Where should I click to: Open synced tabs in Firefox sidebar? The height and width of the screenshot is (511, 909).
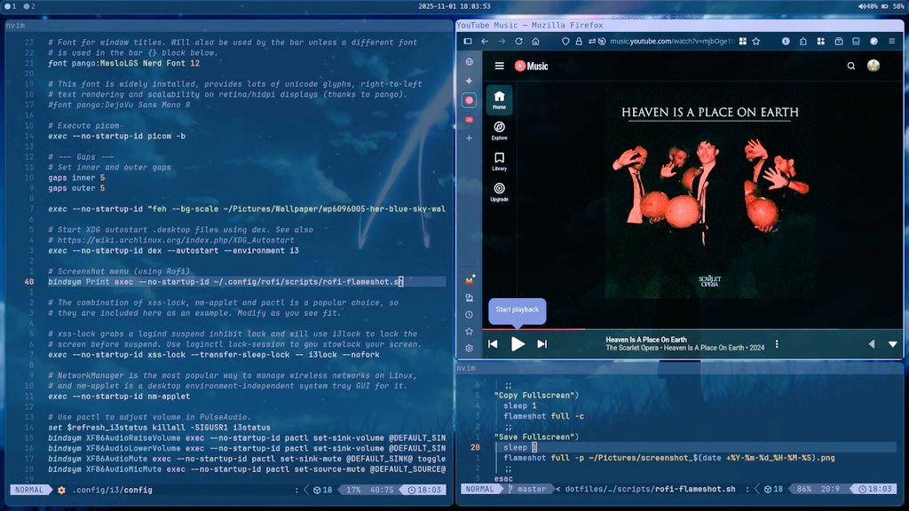pos(470,298)
